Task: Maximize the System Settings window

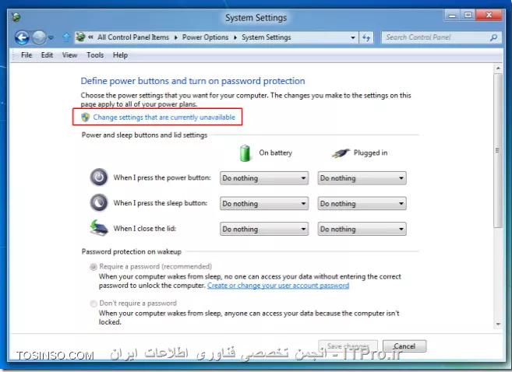Action: click(468, 16)
